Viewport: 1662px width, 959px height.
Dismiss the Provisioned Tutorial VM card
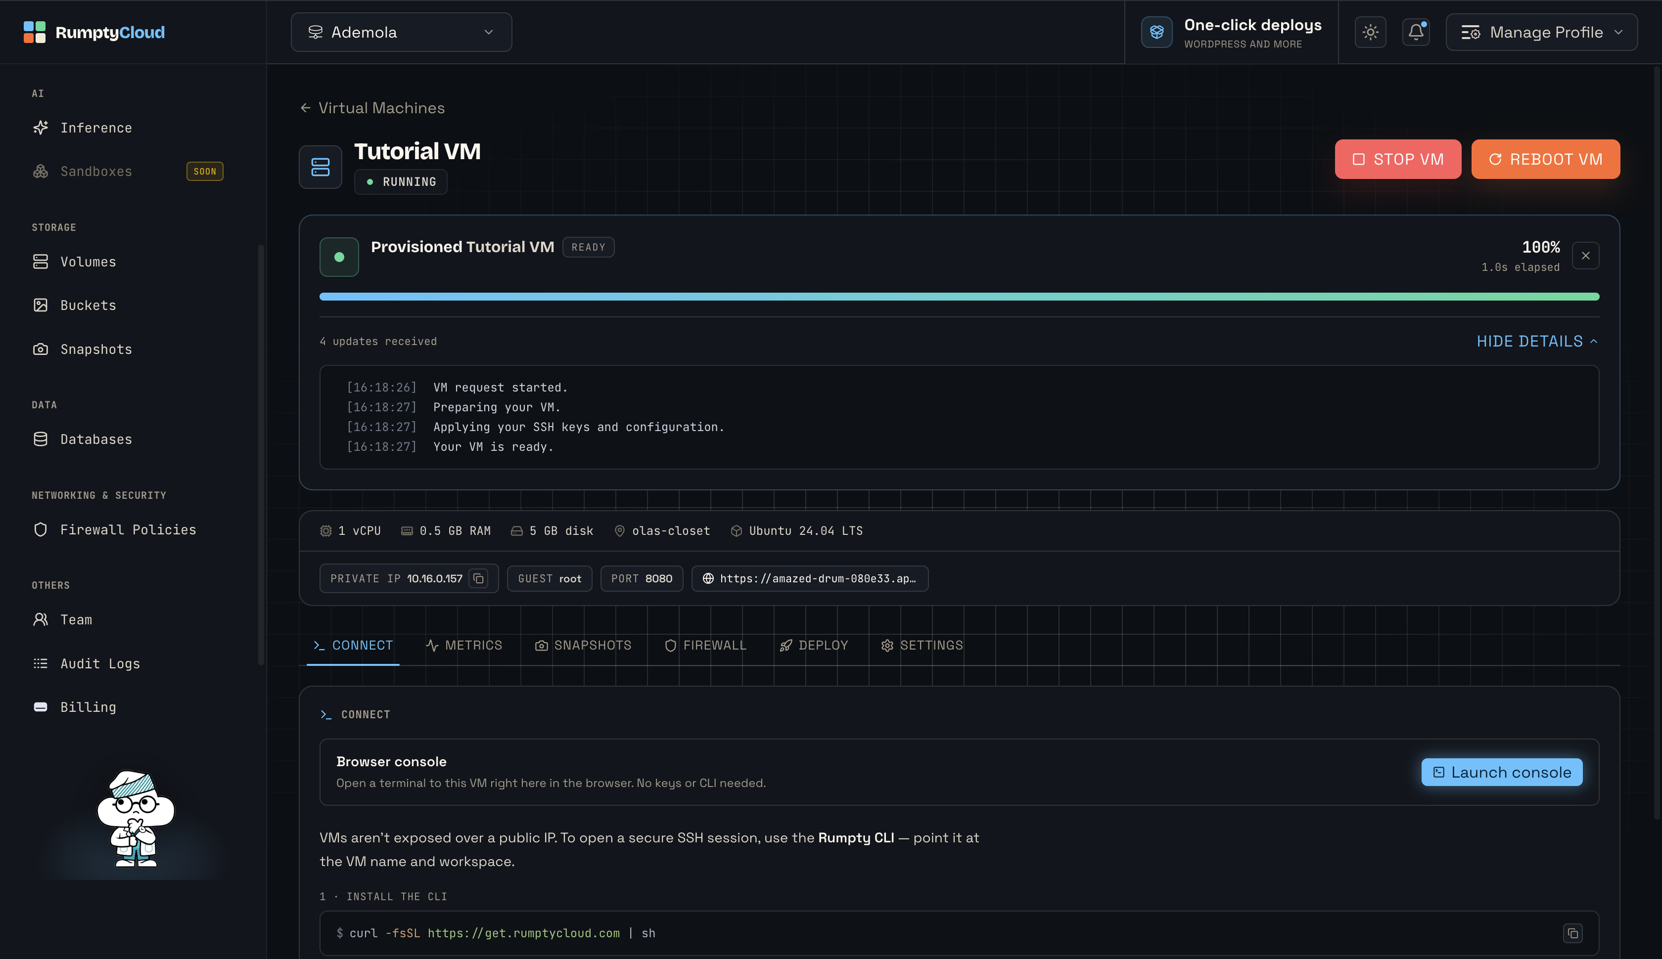pos(1585,256)
